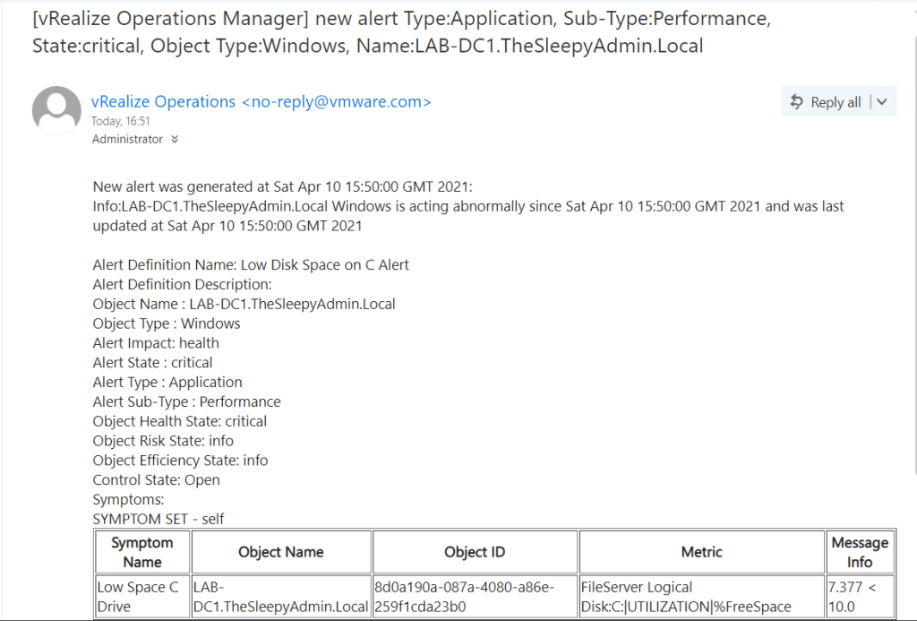Click the Message Info column header
The image size is (917, 621).
tap(859, 552)
